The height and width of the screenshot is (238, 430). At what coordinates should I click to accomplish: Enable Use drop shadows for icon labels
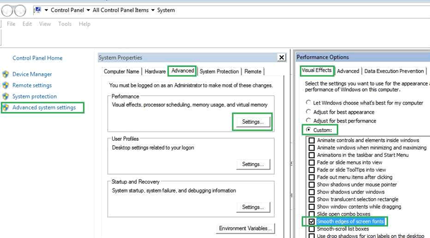point(312,236)
